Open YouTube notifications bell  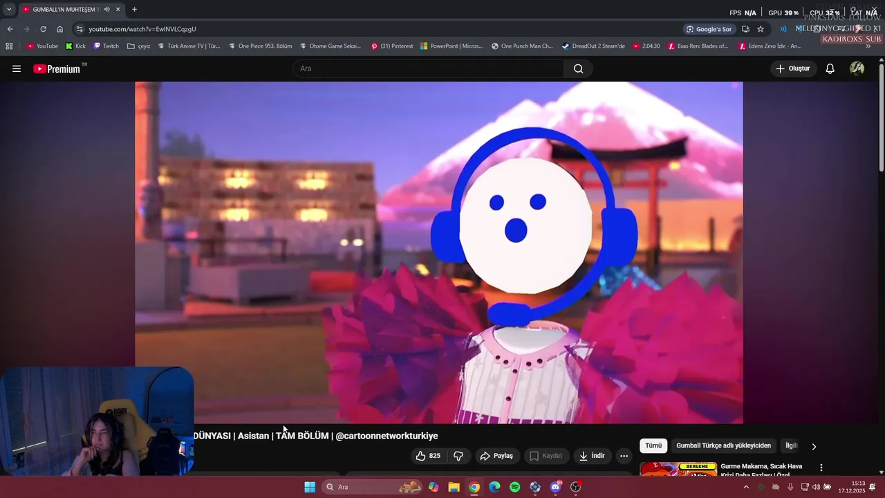(x=830, y=68)
